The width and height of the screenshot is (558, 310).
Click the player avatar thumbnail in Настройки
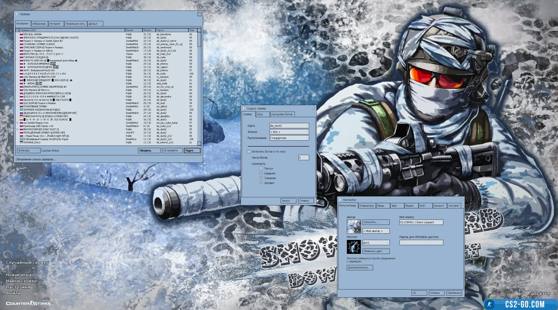(353, 226)
